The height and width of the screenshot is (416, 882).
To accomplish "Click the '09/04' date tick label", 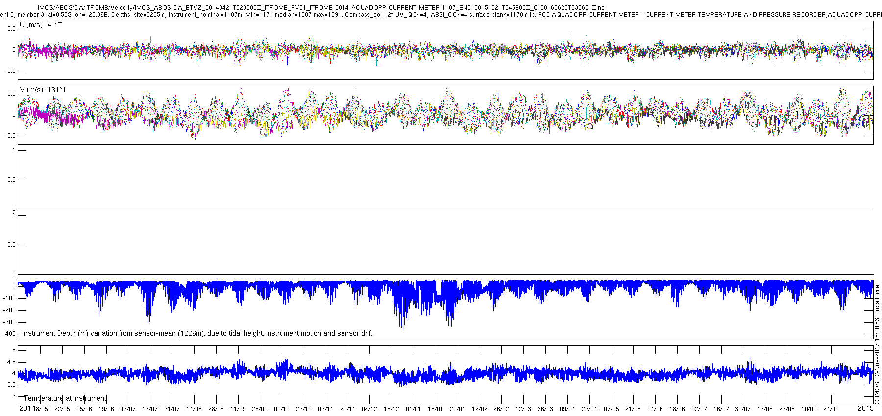I will coord(567,409).
